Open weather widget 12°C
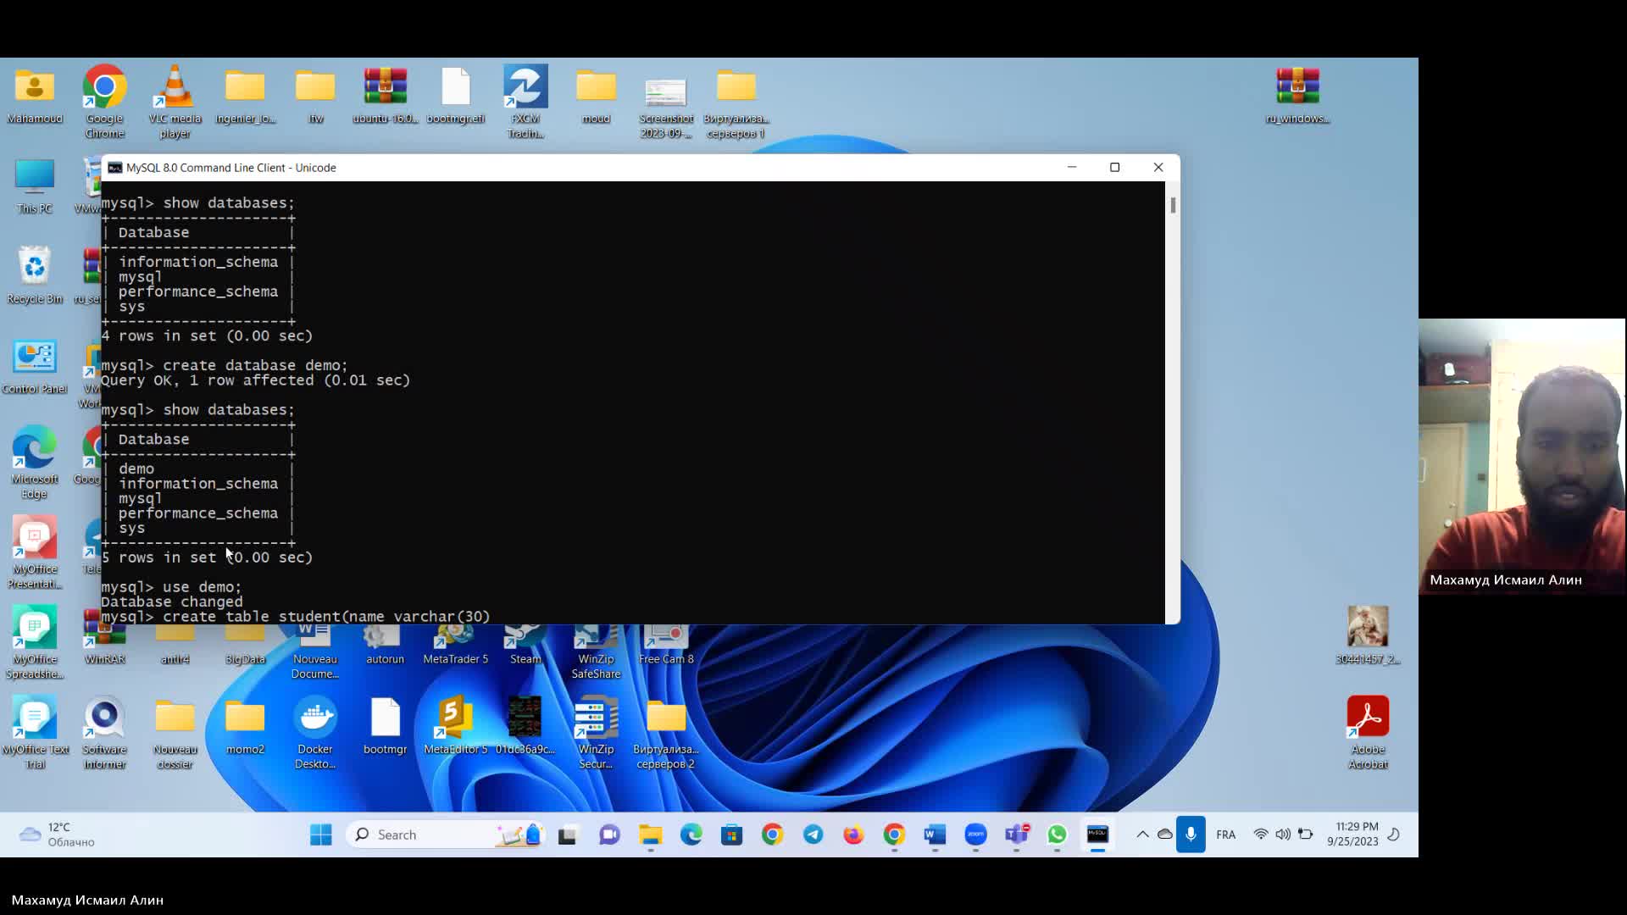Viewport: 1627px width, 915px height. (57, 835)
